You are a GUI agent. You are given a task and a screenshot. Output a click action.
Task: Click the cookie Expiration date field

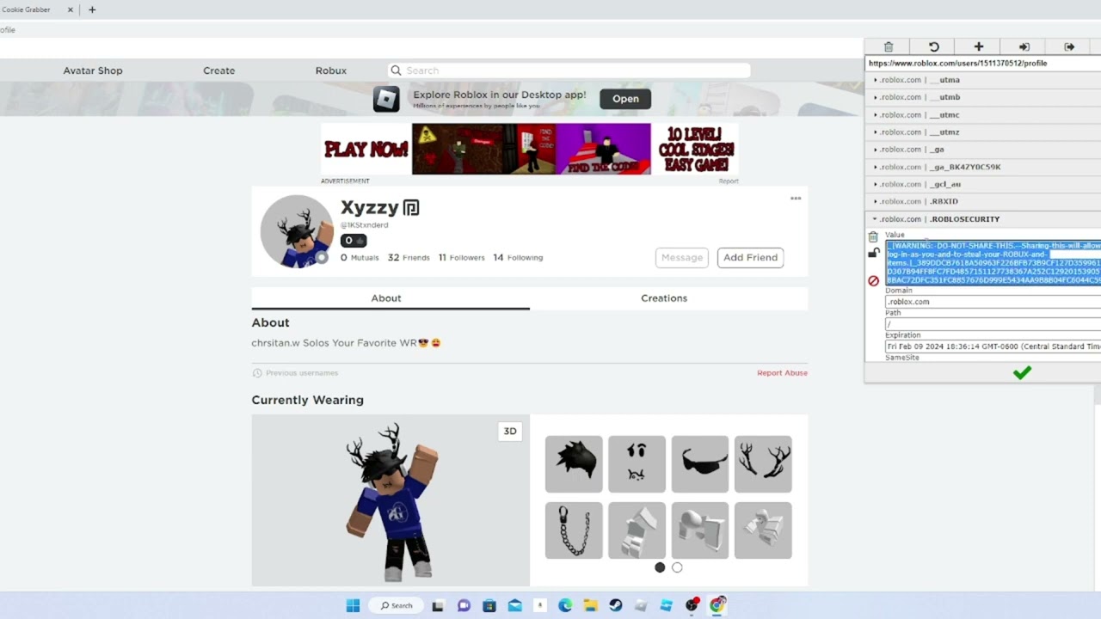(993, 346)
